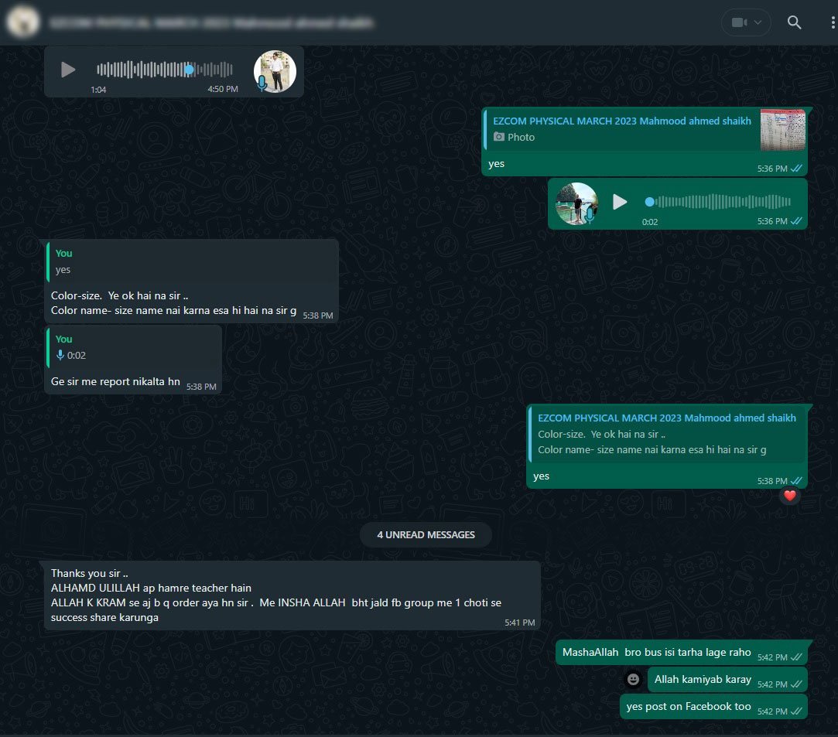Play the 1:04 voice message
Screen dimensions: 838x737
point(68,70)
